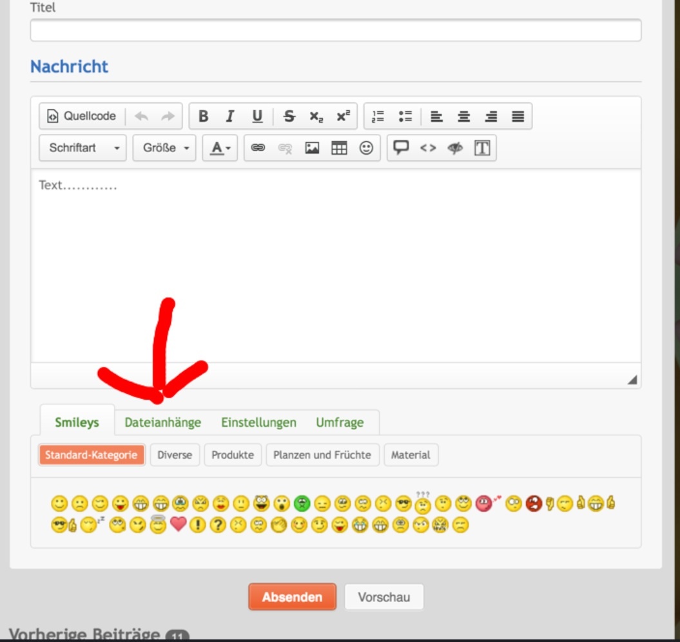Insert a hyperlink with link icon
The width and height of the screenshot is (680, 642).
[258, 148]
